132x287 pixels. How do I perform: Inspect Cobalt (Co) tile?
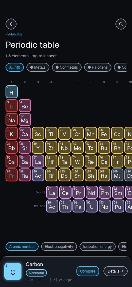[117, 133]
